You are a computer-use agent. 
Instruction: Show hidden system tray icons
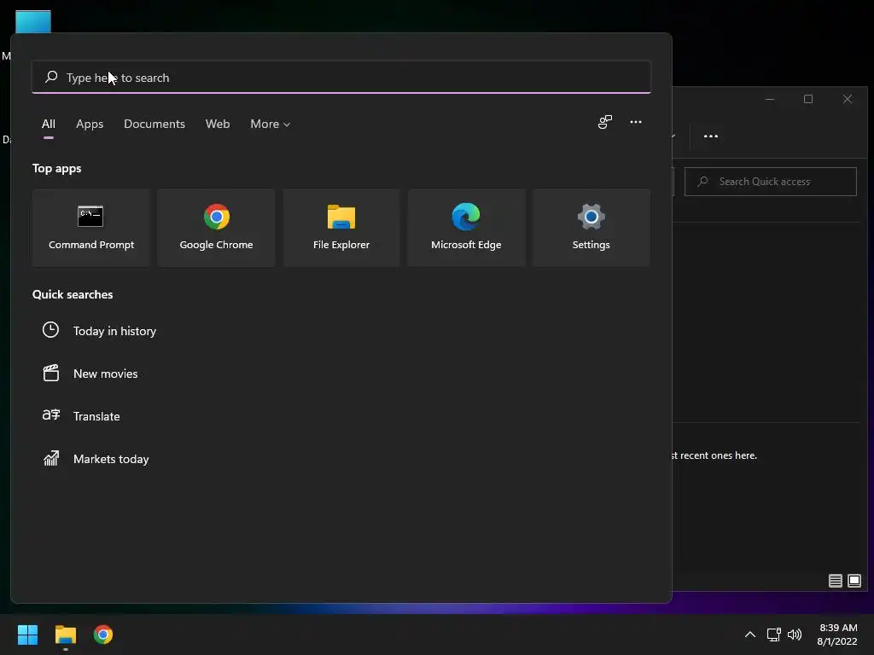(750, 635)
